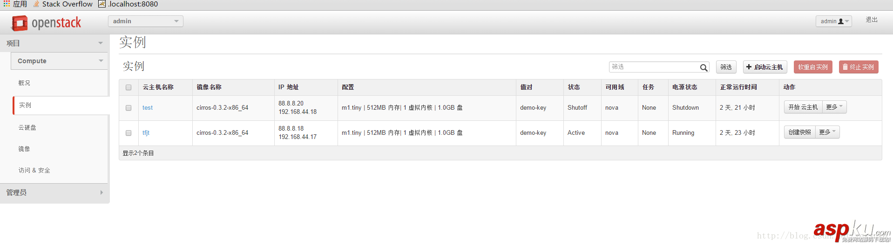Viewport: 893px width, 245px height.
Task: Select 访问 & 安全 in the sidebar
Action: 34,170
